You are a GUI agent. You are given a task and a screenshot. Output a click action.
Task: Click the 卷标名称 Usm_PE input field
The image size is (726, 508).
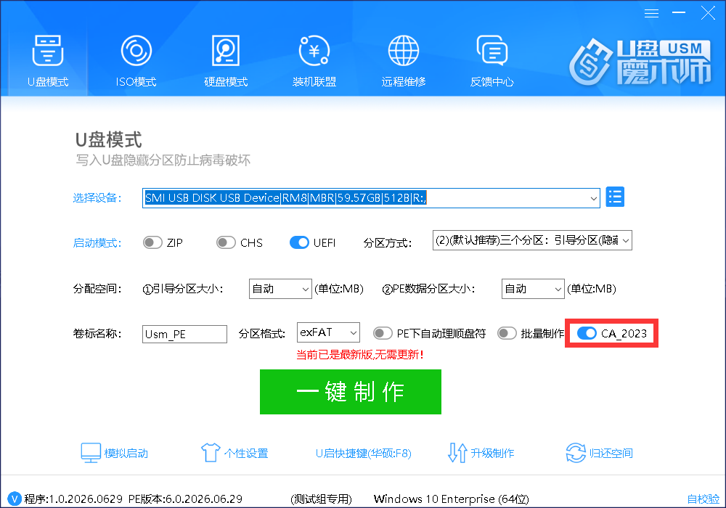coord(184,334)
